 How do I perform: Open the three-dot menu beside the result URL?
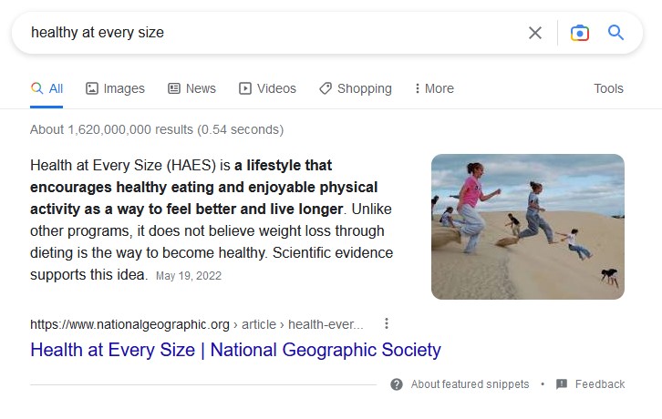point(387,323)
